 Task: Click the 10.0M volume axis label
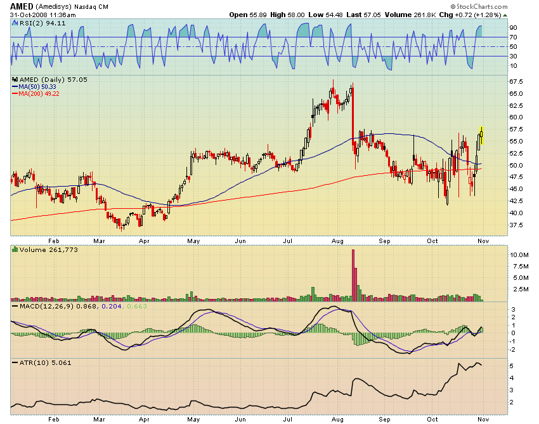point(519,255)
